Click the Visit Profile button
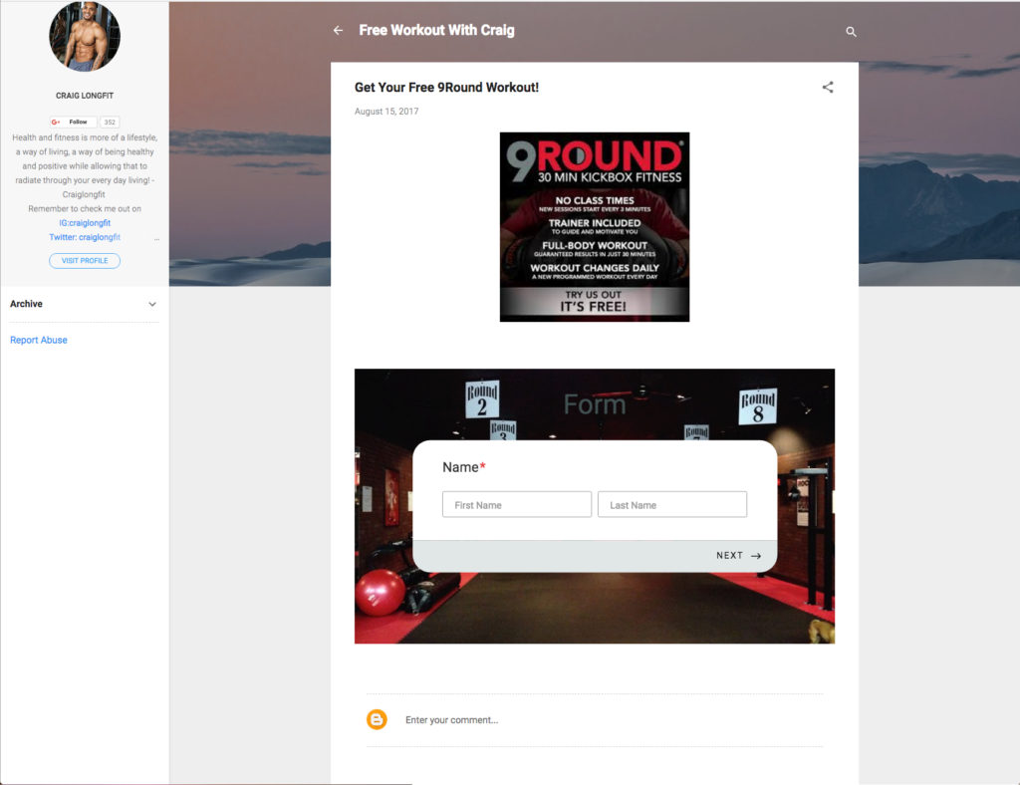Screen dimensions: 1020x785 (x=85, y=261)
